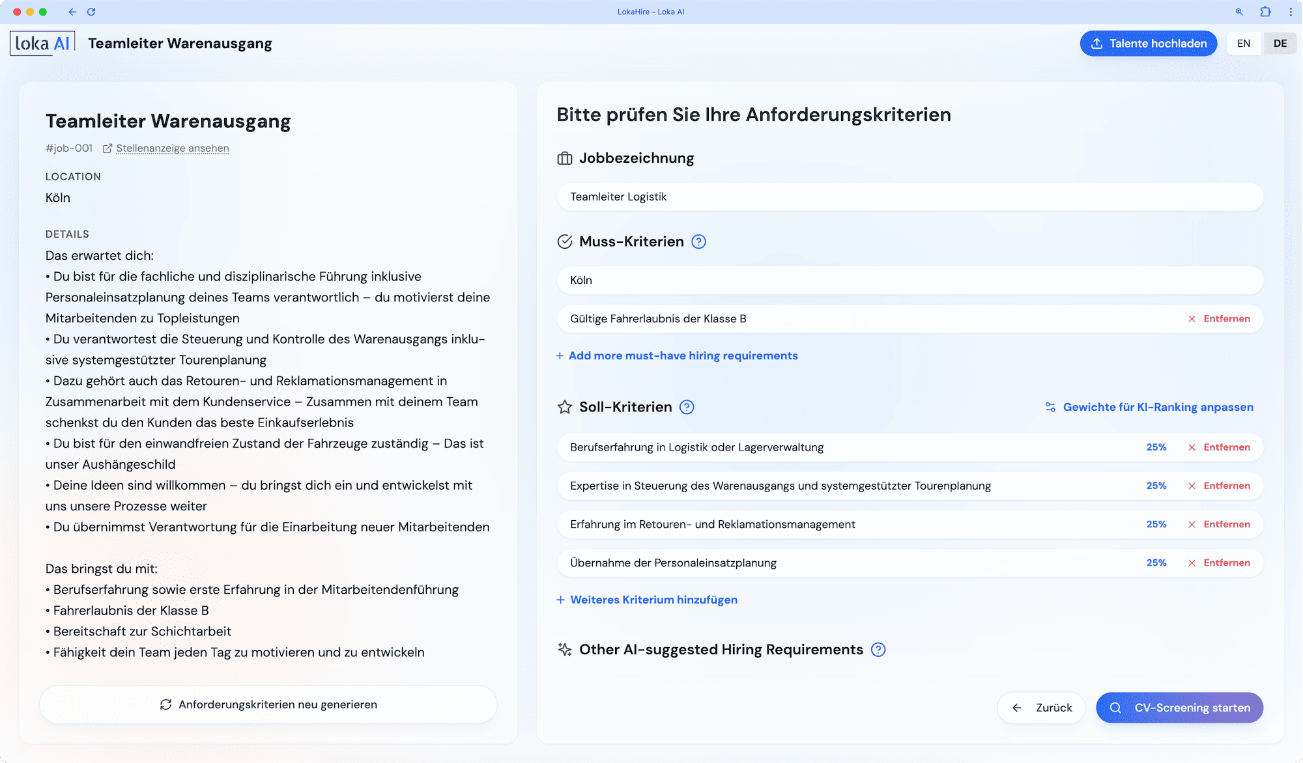Start CV-Screening
1303x763 pixels.
[x=1179, y=708]
